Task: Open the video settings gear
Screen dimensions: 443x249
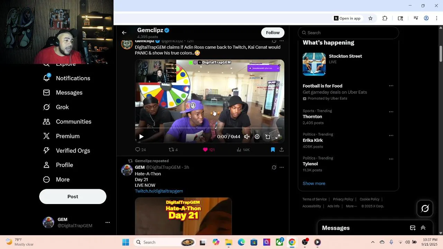Action: pos(257,137)
